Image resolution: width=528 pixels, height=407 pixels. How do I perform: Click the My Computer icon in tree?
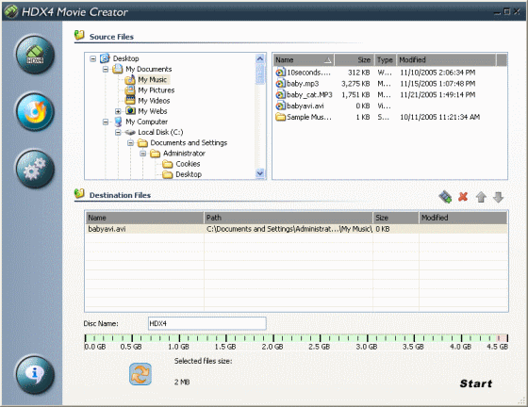(x=118, y=122)
